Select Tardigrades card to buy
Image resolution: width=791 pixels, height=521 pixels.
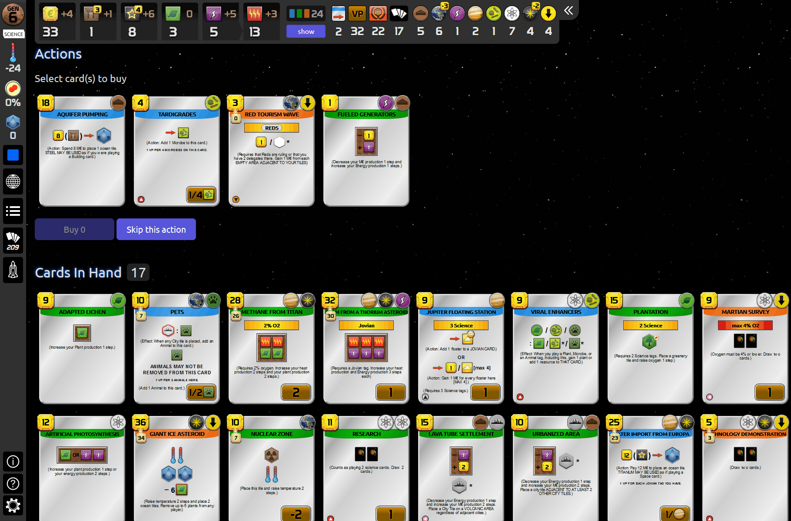(x=177, y=151)
